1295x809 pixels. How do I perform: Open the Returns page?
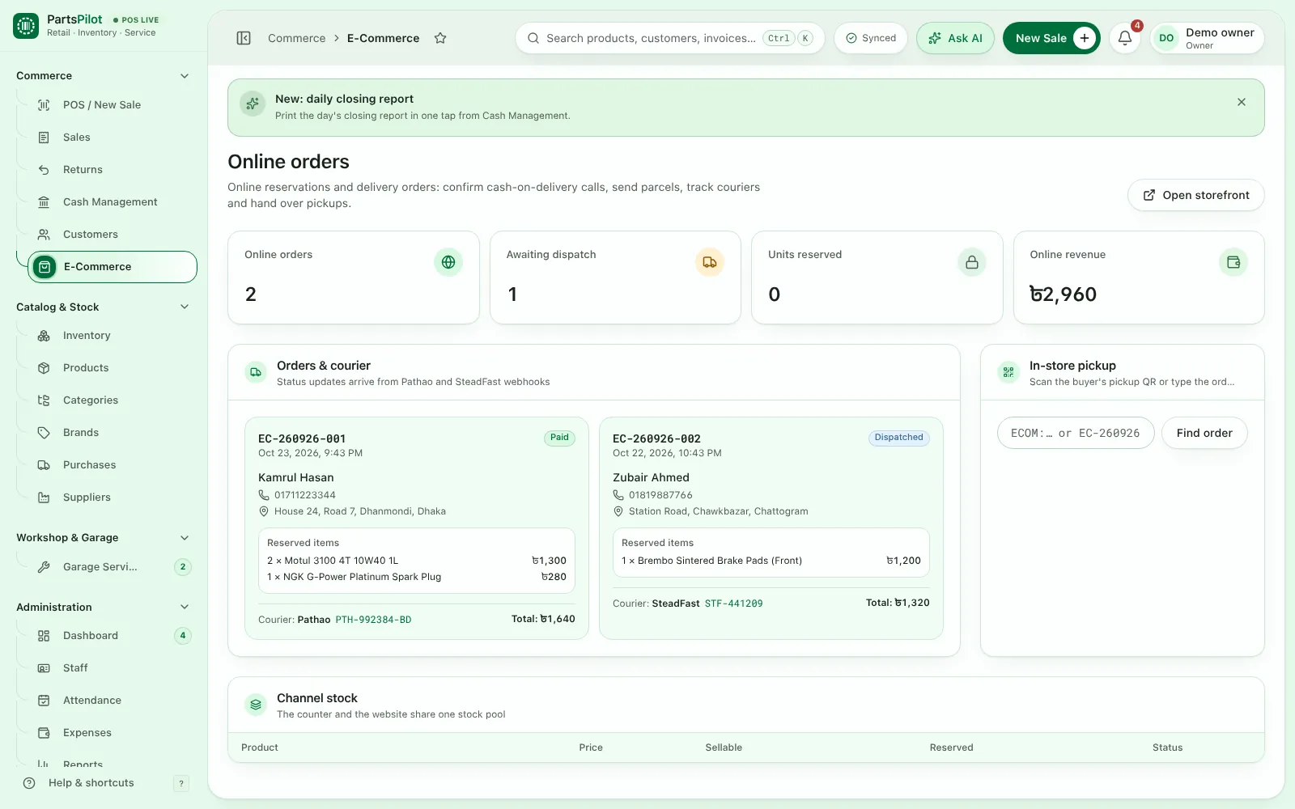tap(113, 170)
